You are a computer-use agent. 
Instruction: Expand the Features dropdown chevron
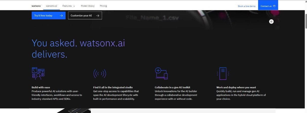click(x=74, y=6)
